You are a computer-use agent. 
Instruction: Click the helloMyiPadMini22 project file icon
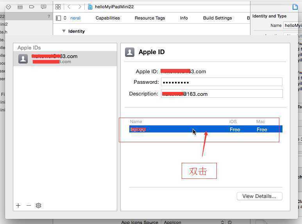pos(90,7)
